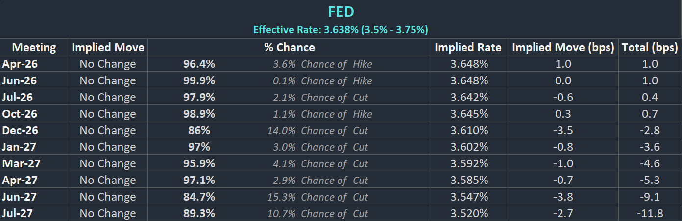This screenshot has width=682, height=221.
Task: Select the Apr-26 meeting row label
Action: coord(20,64)
